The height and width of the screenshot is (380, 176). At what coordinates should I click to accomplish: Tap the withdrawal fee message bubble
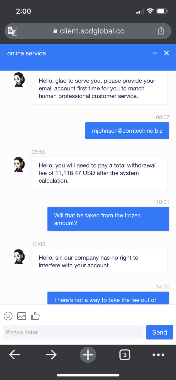(x=99, y=173)
